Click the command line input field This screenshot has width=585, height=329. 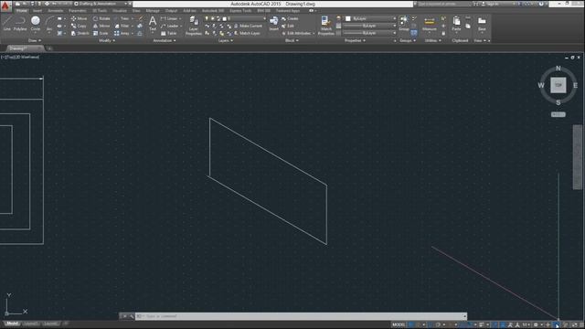tap(301, 316)
